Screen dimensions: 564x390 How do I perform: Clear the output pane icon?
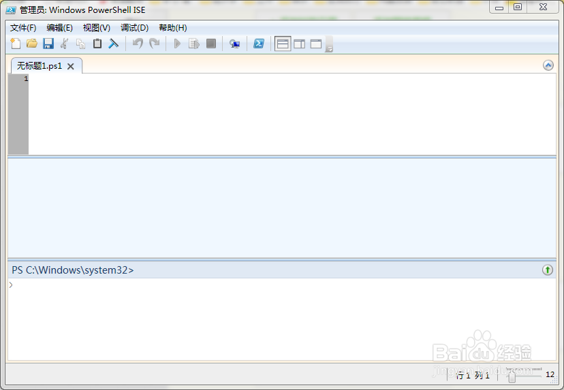click(x=113, y=44)
